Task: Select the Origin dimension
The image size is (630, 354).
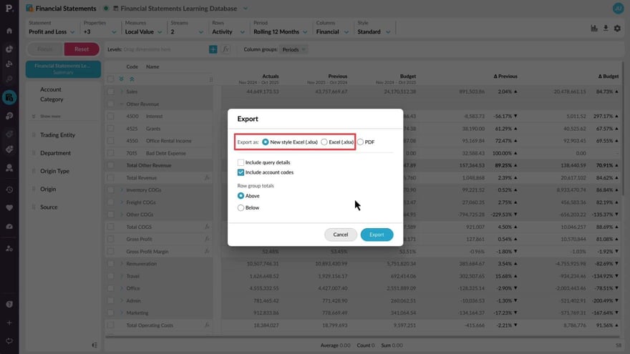Action: (48, 189)
